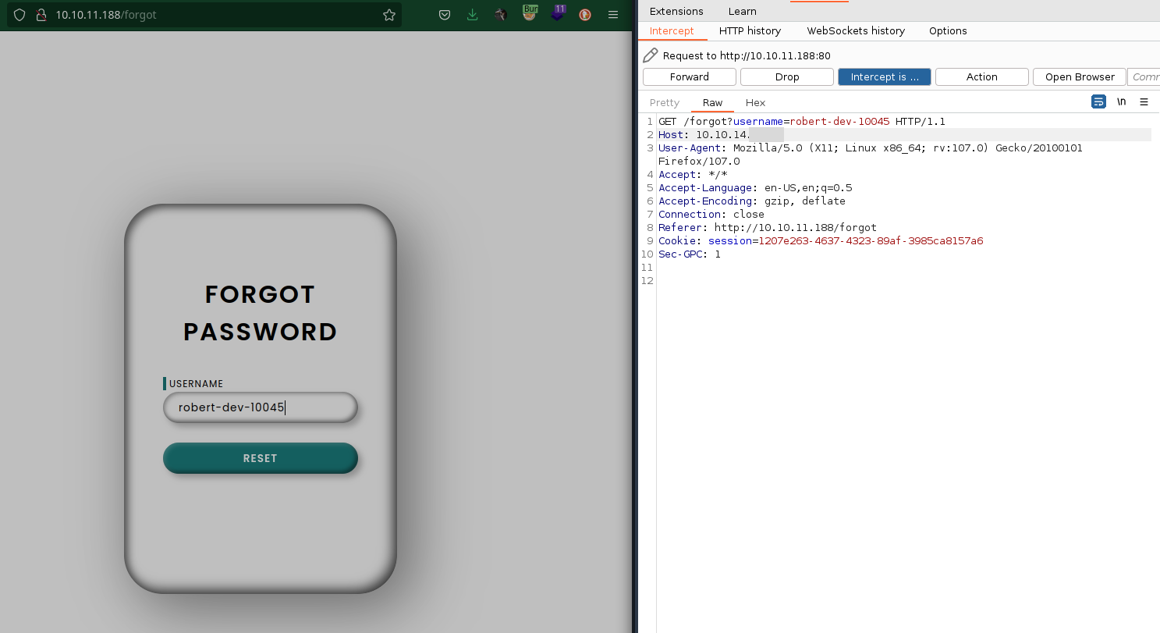Viewport: 1160px width, 633px height.
Task: Click the pencil edit icon beside Request
Action: point(650,55)
